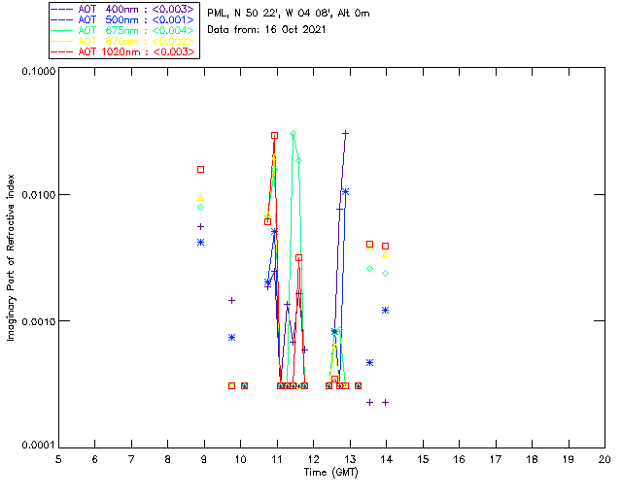Click the 'Data from: 16 Oct 2021' text

[x=266, y=29]
